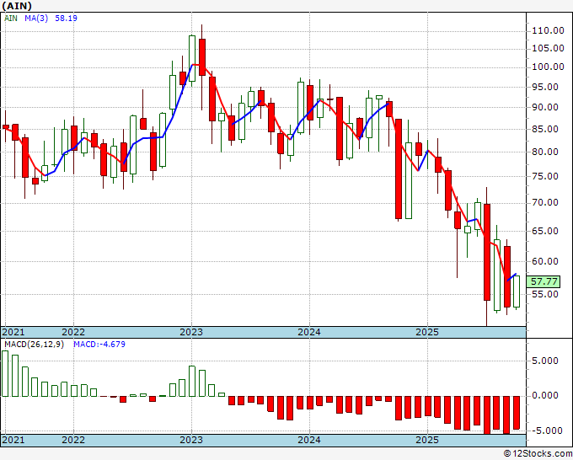This screenshot has width=573, height=460.
Task: Select 2025 on the MACD panel time axis
Action: (427, 440)
